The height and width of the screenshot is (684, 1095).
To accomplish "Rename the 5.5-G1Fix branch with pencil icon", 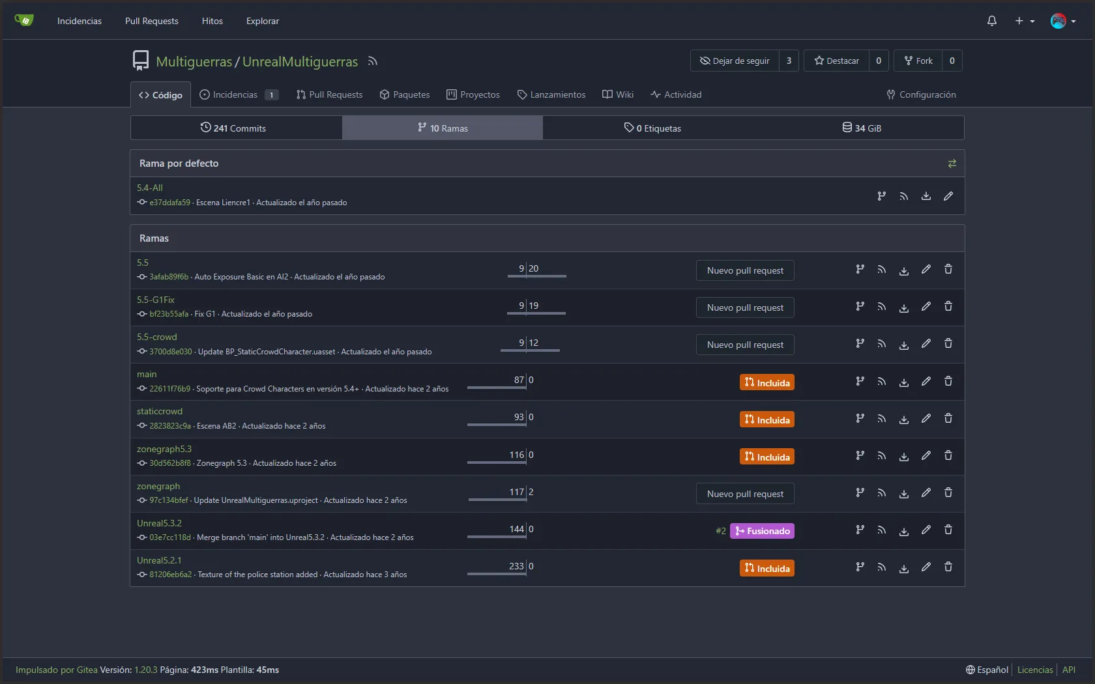I will tap(926, 307).
